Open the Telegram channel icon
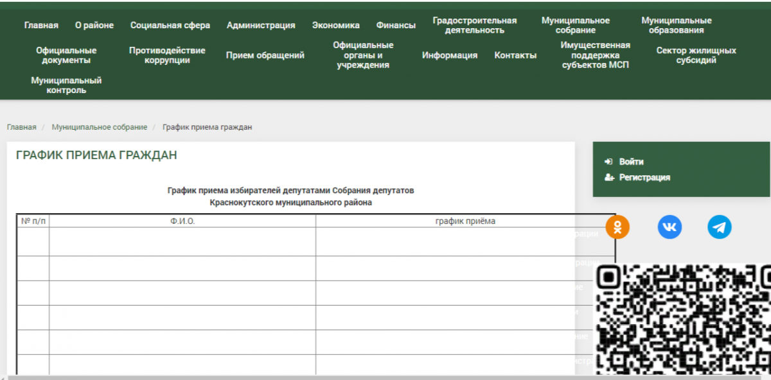Image resolution: width=771 pixels, height=380 pixels. (720, 227)
